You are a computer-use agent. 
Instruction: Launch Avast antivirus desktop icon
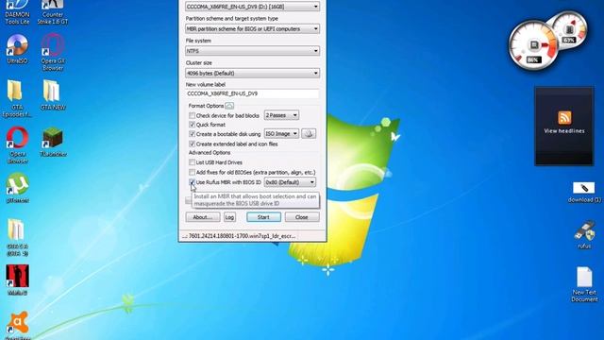[x=18, y=325]
